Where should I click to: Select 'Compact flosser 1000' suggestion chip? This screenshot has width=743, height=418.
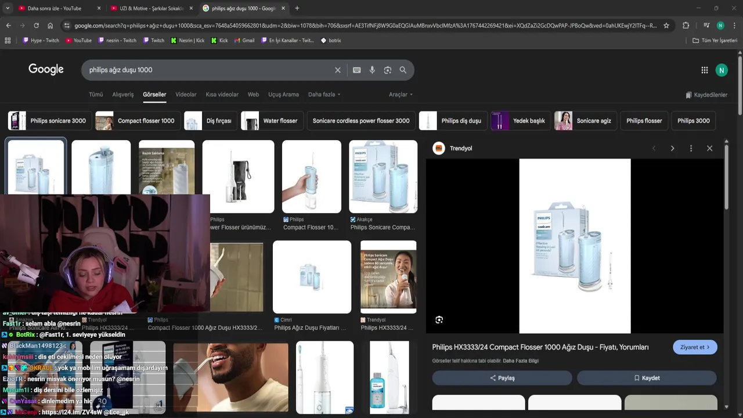point(137,121)
